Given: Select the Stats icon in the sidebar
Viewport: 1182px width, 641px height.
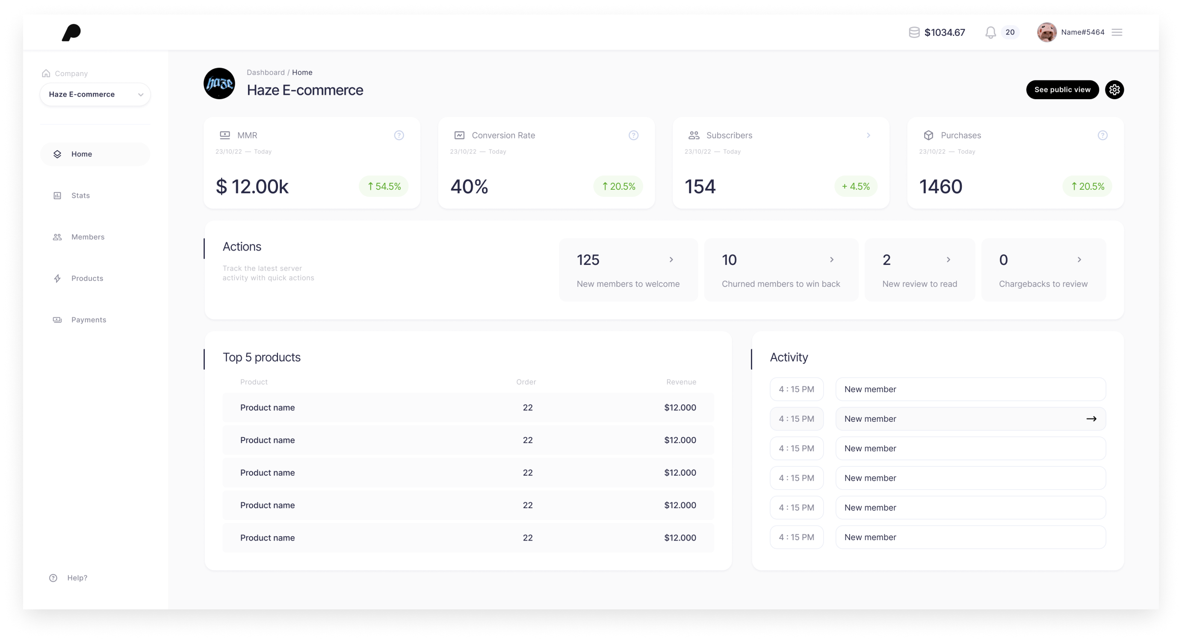Looking at the screenshot, I should tap(57, 195).
